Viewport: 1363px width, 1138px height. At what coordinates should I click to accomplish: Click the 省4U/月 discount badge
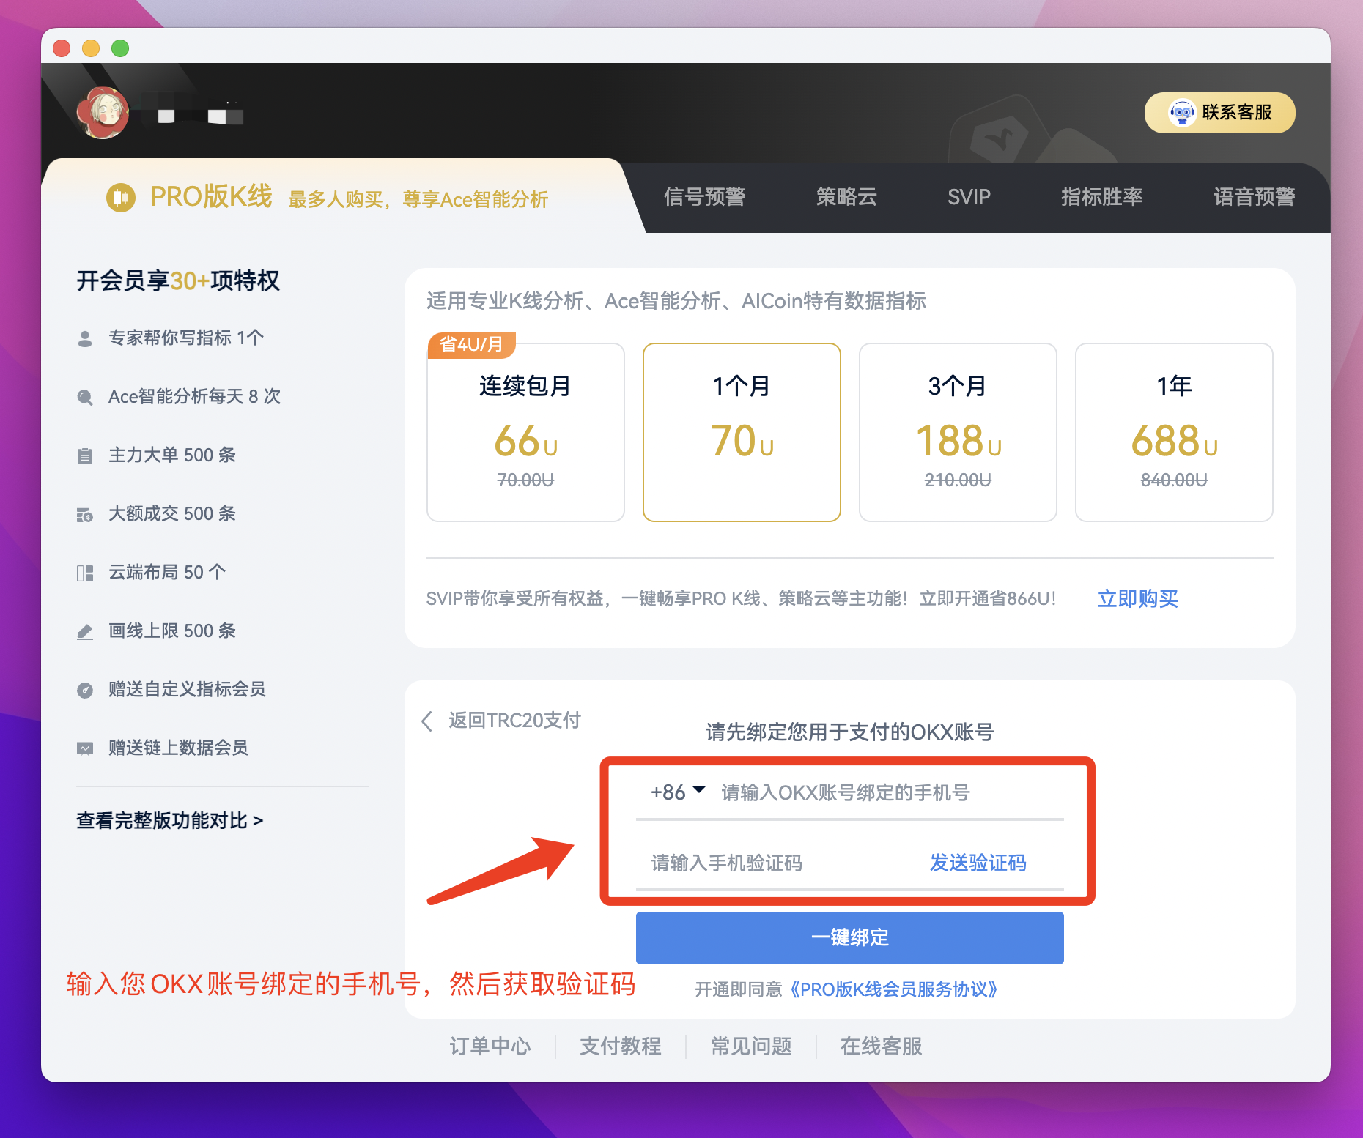coord(472,344)
